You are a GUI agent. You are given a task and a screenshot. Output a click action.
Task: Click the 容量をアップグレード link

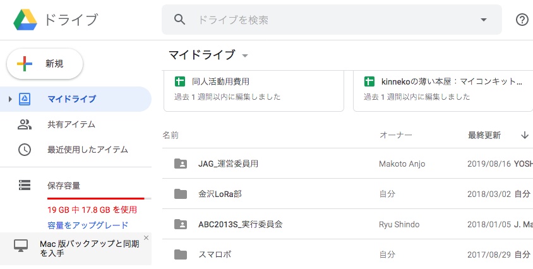88,225
